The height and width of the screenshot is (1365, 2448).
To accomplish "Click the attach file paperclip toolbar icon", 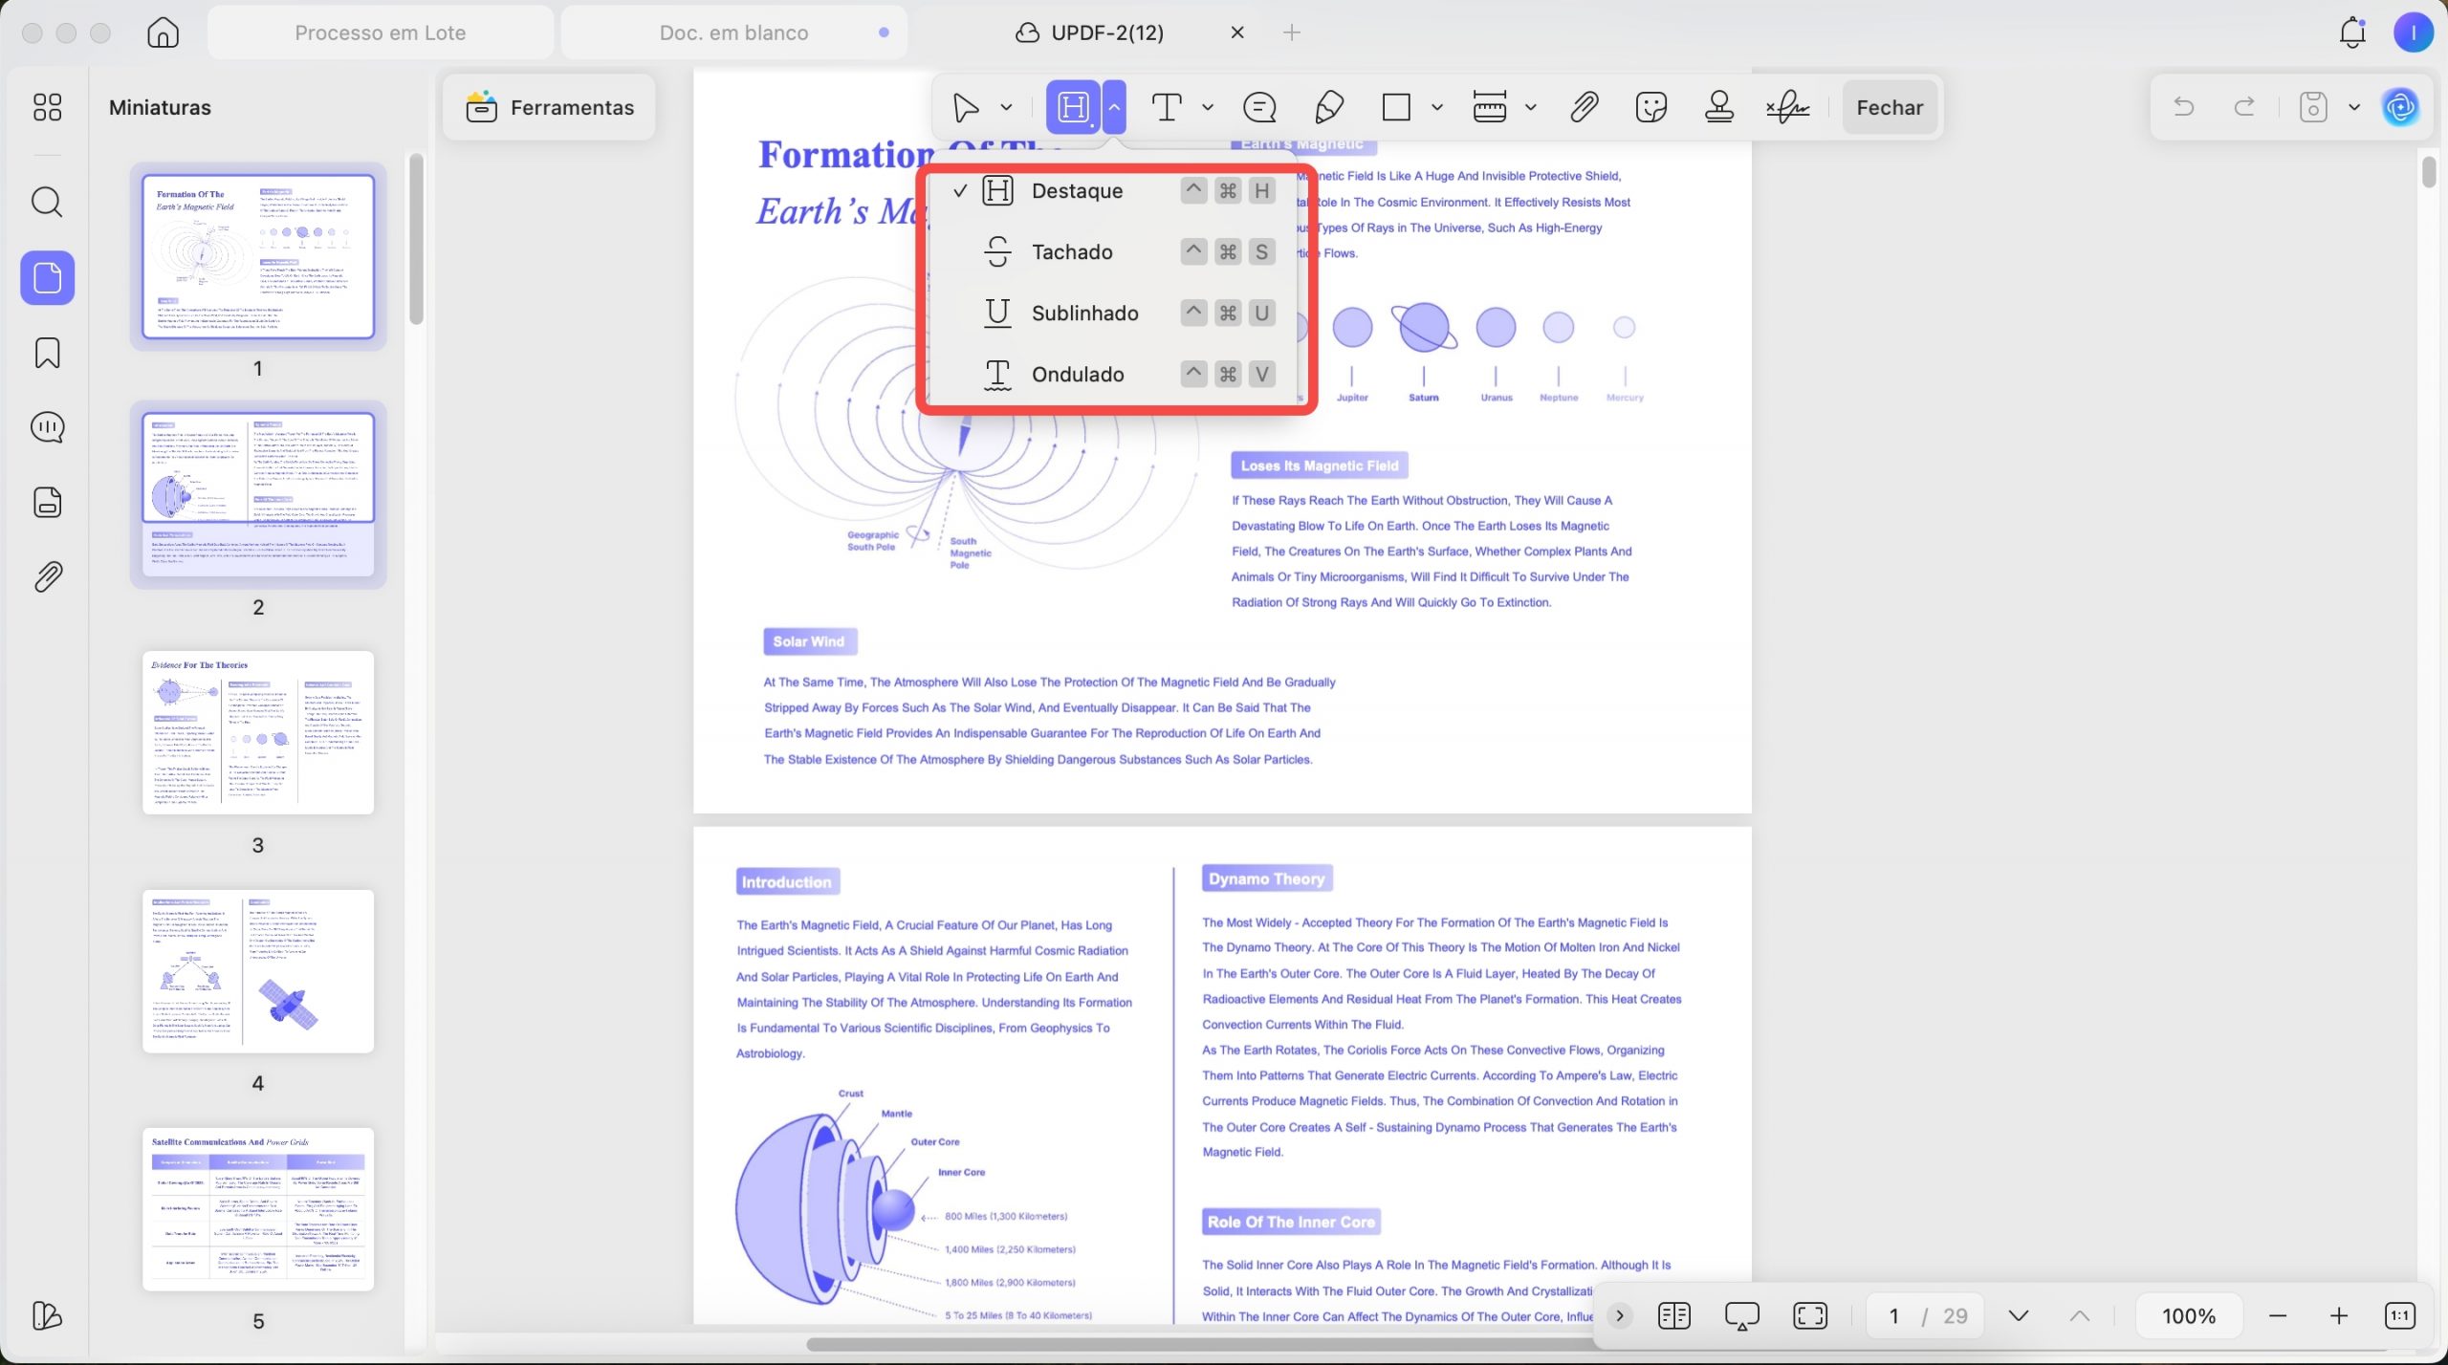I will pyautogui.click(x=1584, y=107).
